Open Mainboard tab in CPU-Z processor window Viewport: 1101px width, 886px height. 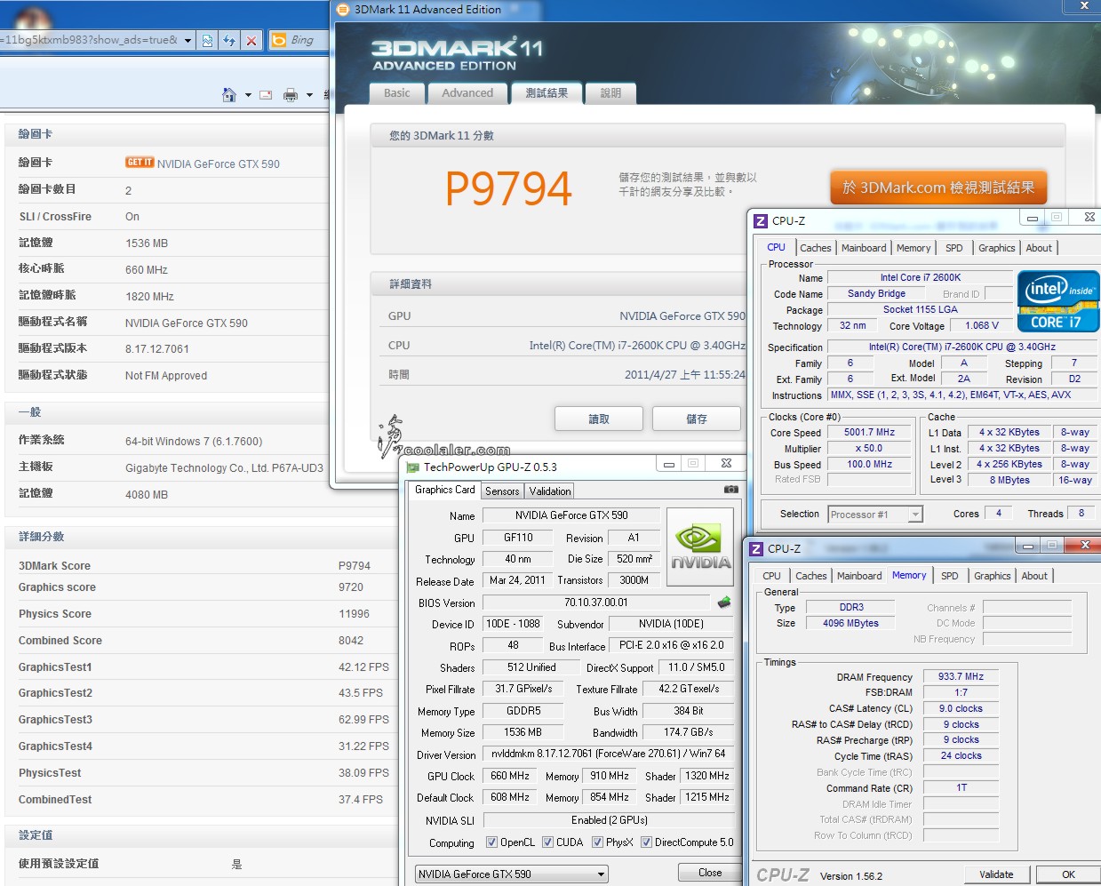pyautogui.click(x=864, y=248)
